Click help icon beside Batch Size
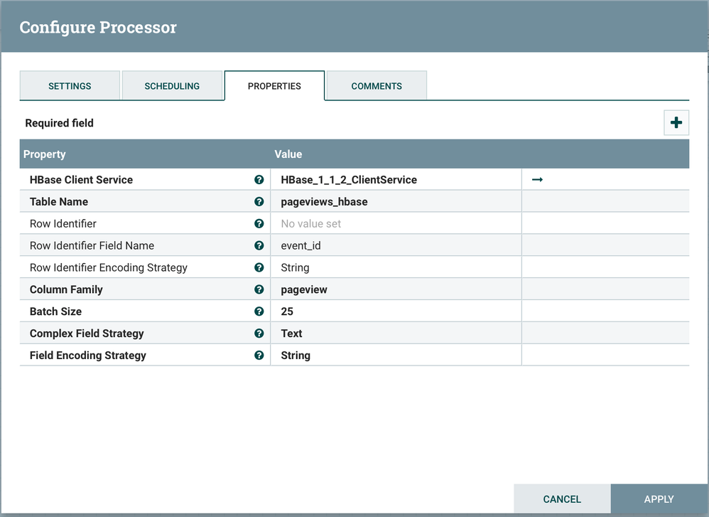The image size is (709, 517). coord(259,311)
